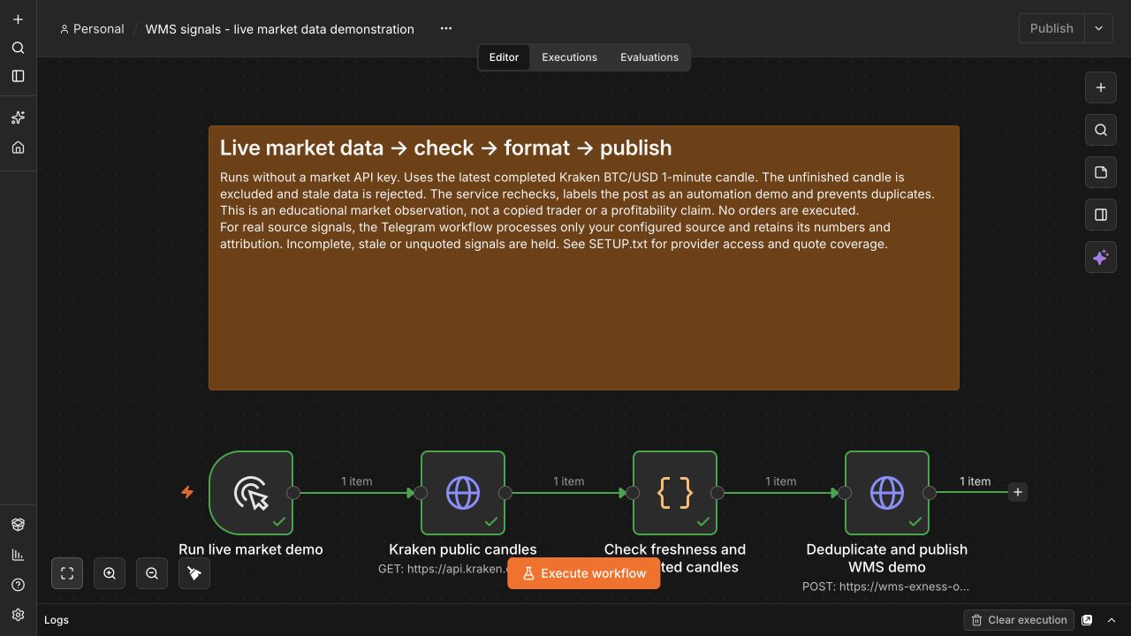Screen dimensions: 1131x636
Task: Open the cube templates icon in sidebar
Action: coord(18,525)
